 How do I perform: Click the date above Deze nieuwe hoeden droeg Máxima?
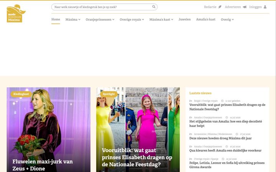tap(245, 134)
